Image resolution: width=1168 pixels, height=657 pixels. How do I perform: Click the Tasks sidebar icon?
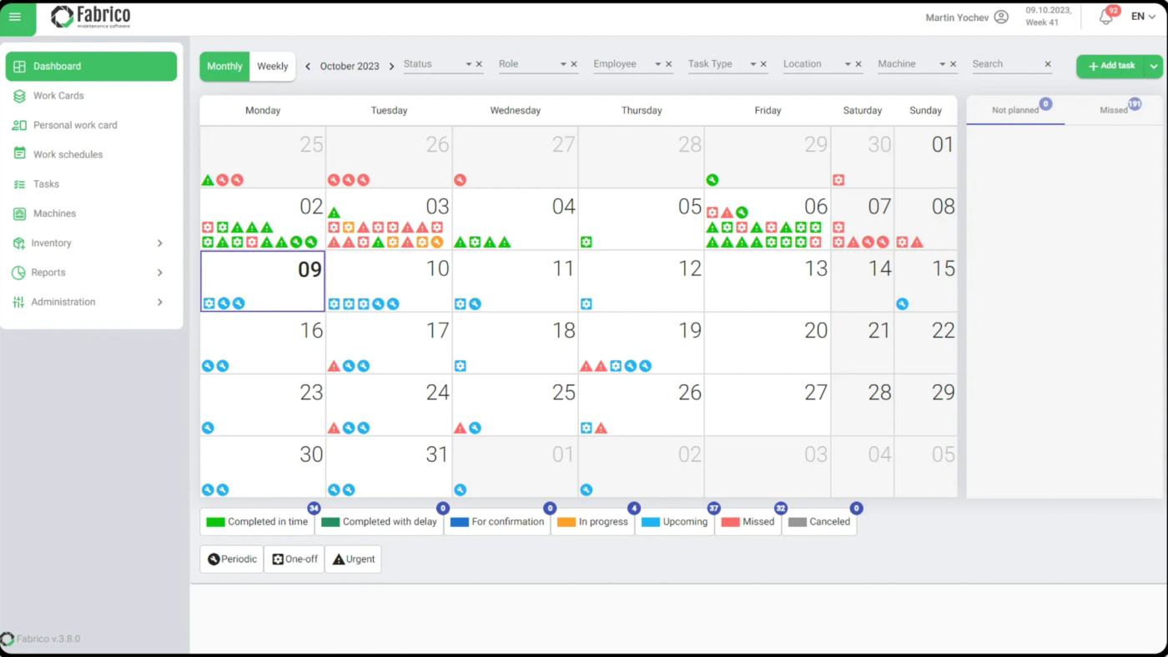[19, 184]
